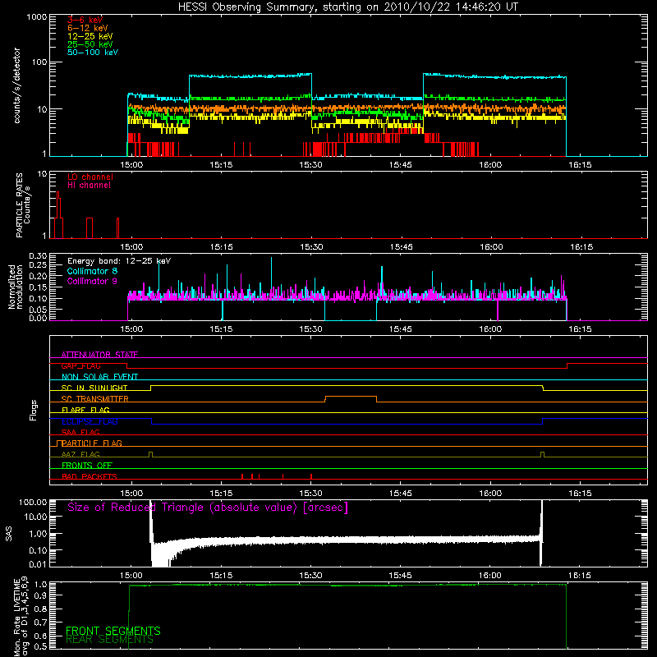Select the Collimator 9 legend entry
Screen dimensions: 657x657
(x=92, y=281)
